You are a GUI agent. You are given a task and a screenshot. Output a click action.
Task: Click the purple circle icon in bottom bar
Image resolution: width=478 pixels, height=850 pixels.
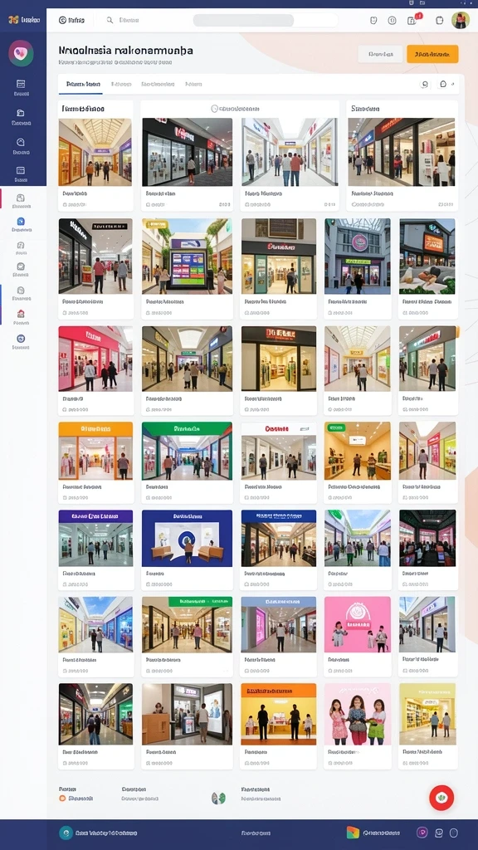click(422, 833)
